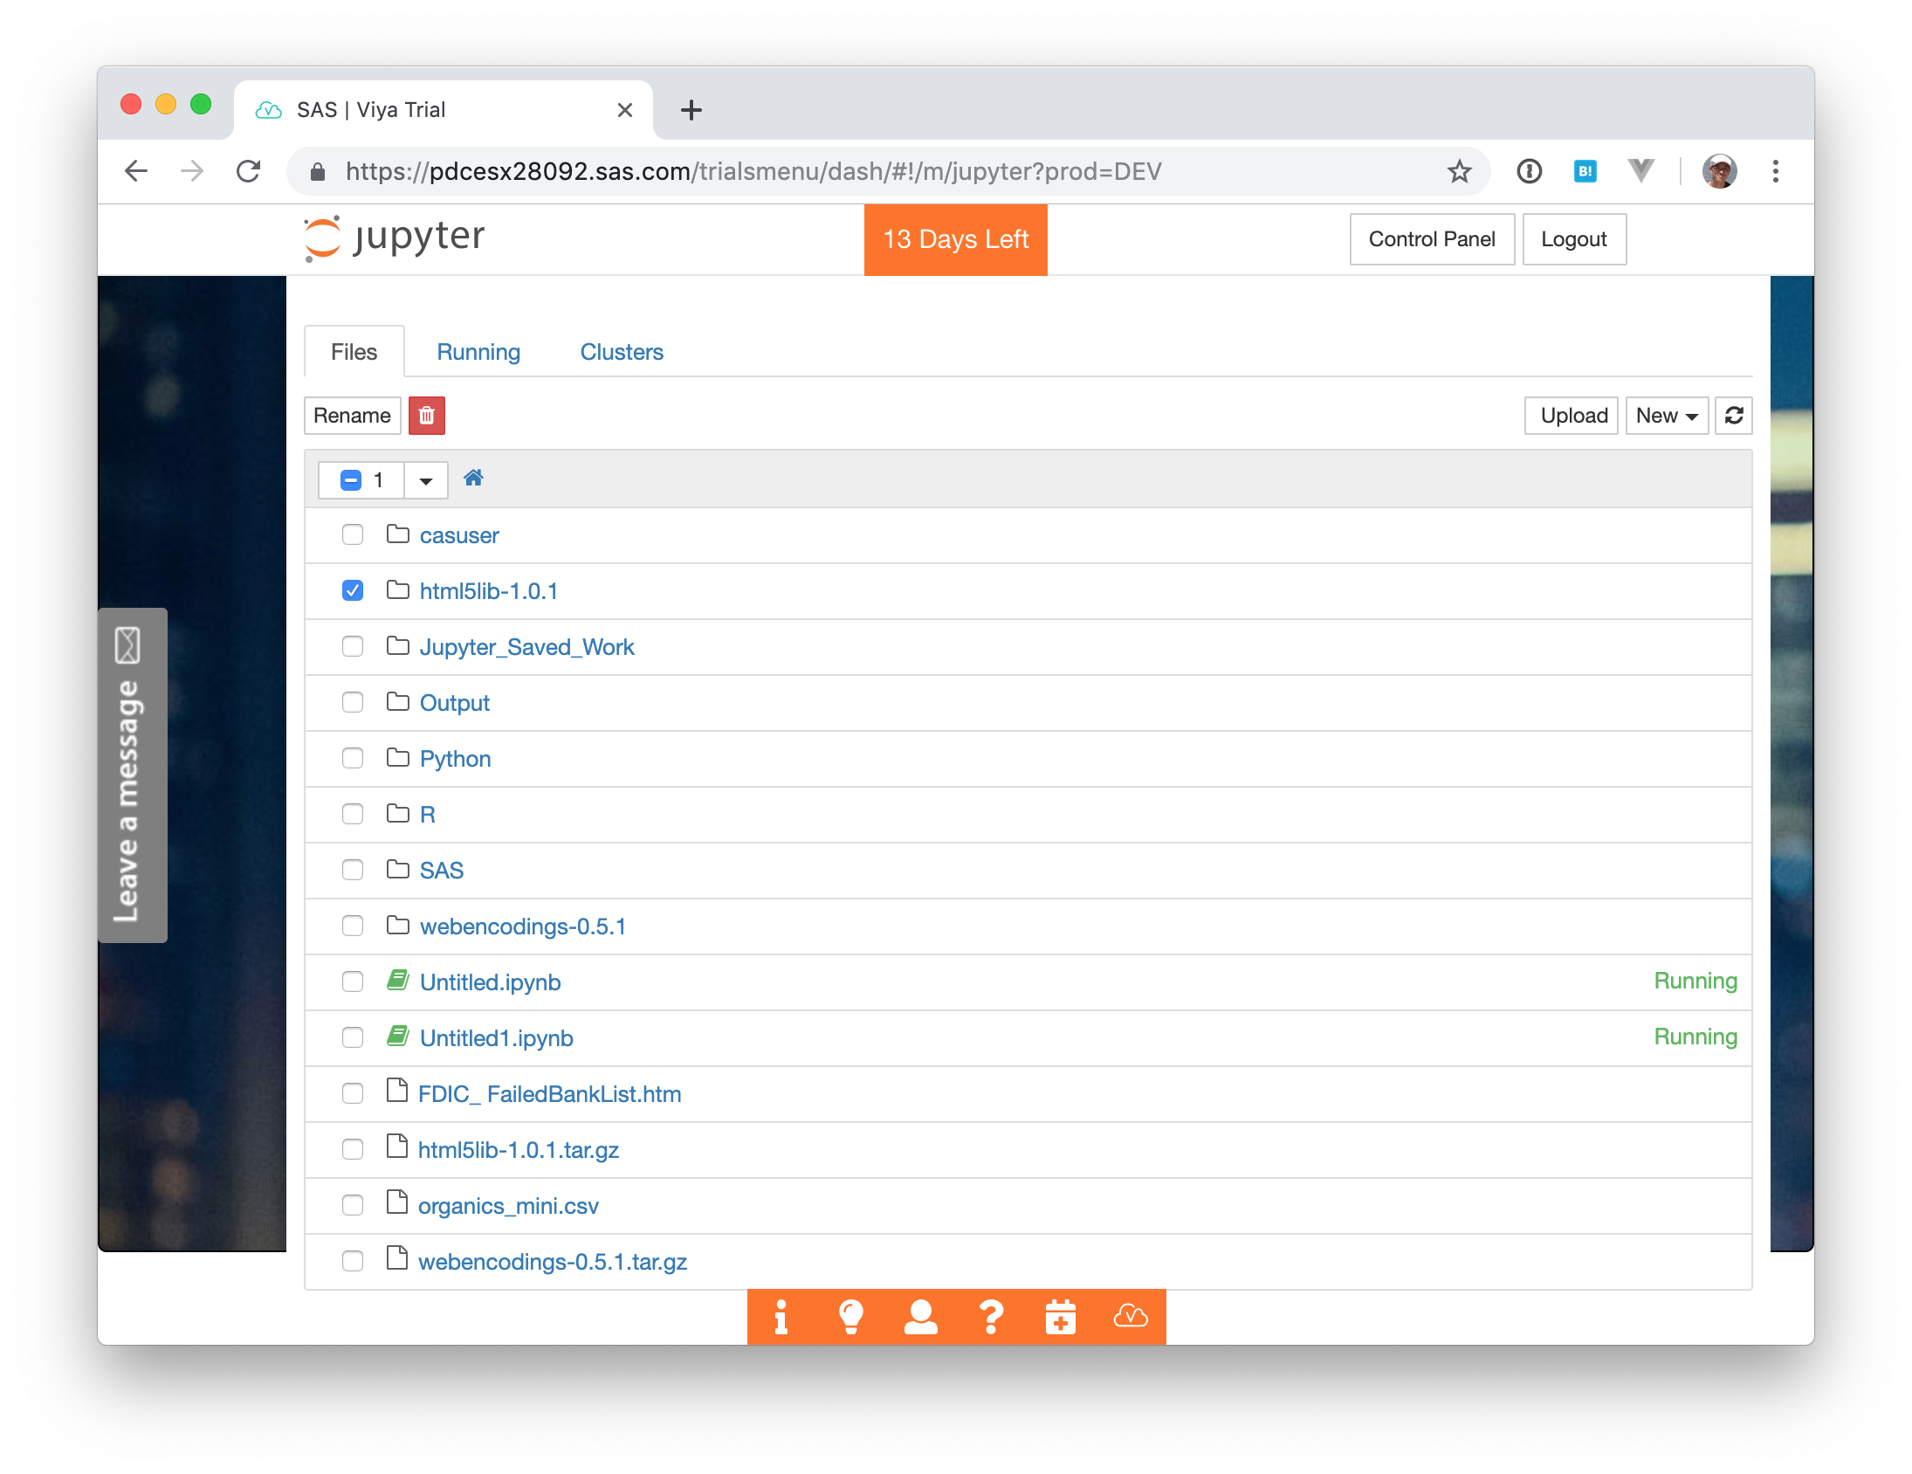Image resolution: width=1912 pixels, height=1474 pixels.
Task: Check the Python folder checkbox
Action: coord(353,758)
